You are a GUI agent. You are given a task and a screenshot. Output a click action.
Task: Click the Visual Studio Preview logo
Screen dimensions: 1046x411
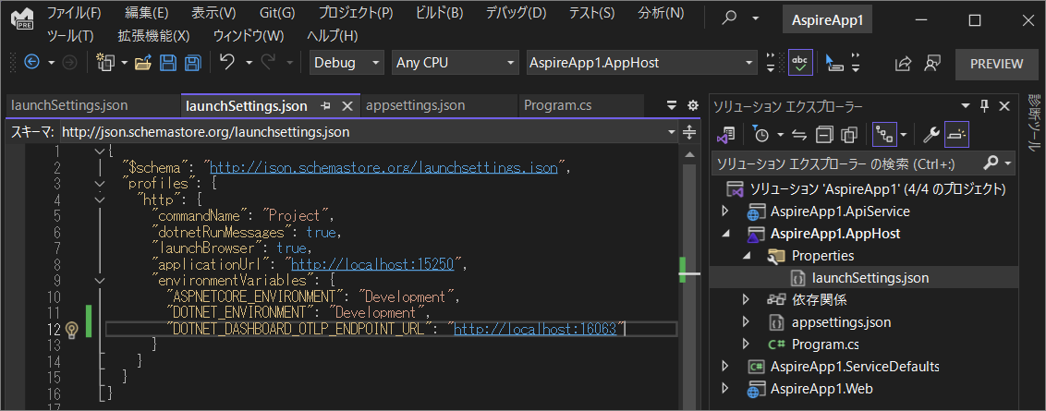tap(23, 18)
